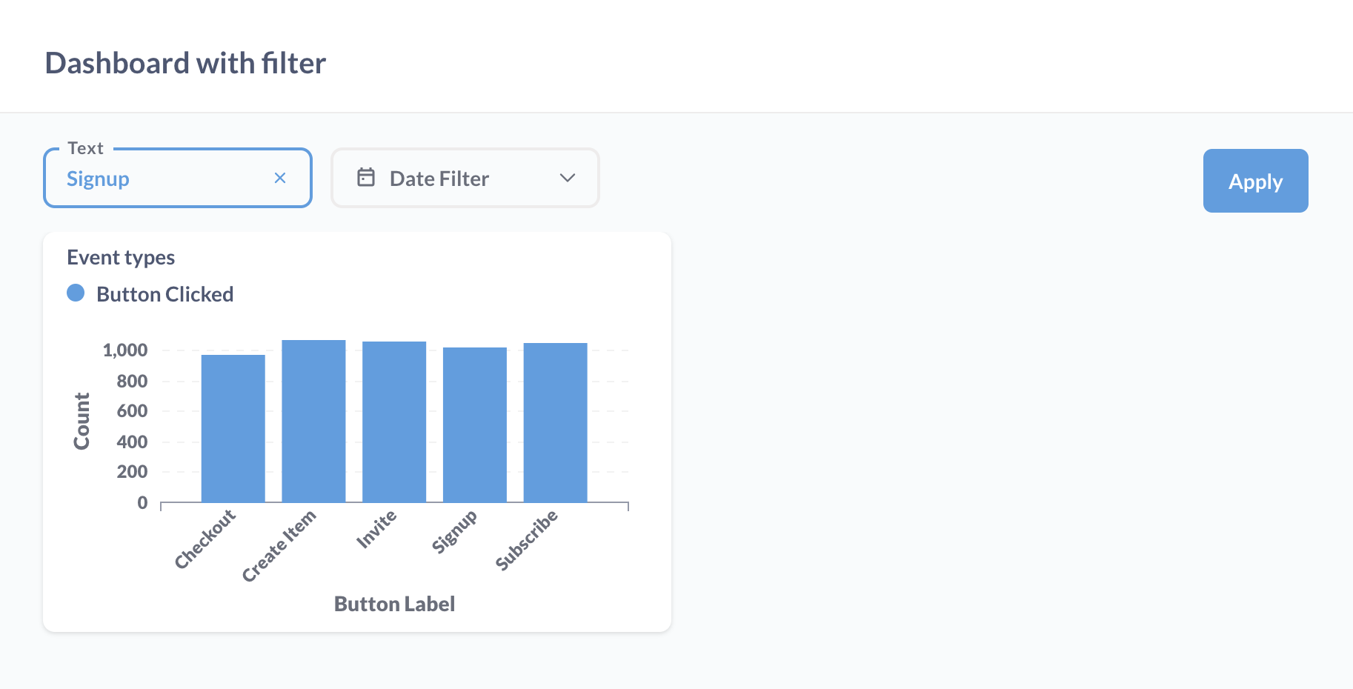Click the Dashboard with filter title
Image resolution: width=1353 pixels, height=689 pixels.
pyautogui.click(x=185, y=63)
